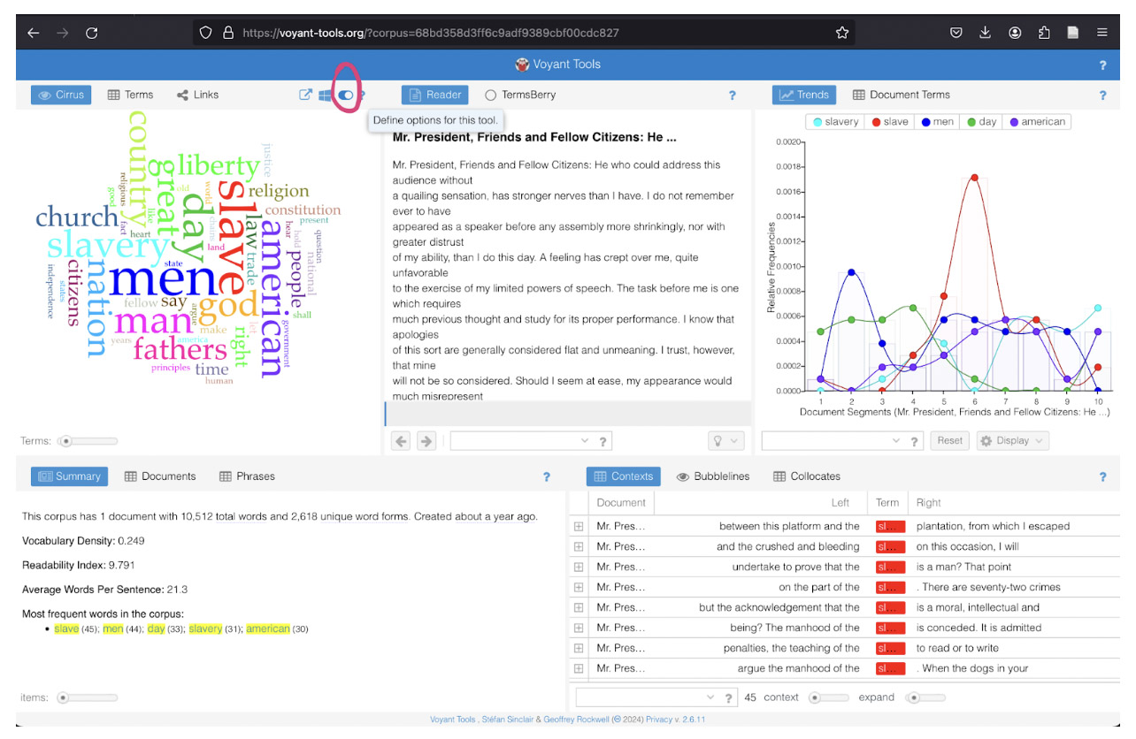Switch to the Links tab

pyautogui.click(x=197, y=95)
